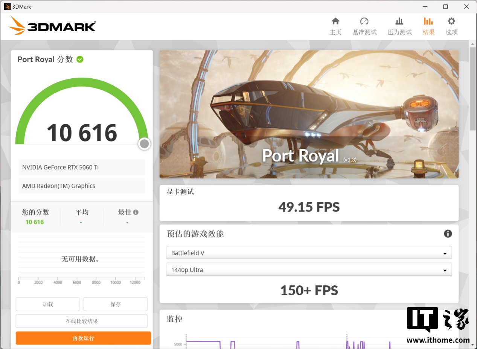This screenshot has width=477, height=349.
Task: Click 在线比较结果 compare online button
Action: pos(82,321)
